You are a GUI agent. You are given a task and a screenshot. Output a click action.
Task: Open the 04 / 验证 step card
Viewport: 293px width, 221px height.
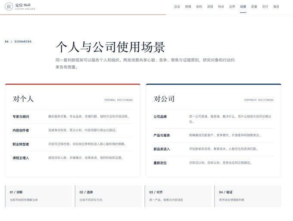(248, 196)
